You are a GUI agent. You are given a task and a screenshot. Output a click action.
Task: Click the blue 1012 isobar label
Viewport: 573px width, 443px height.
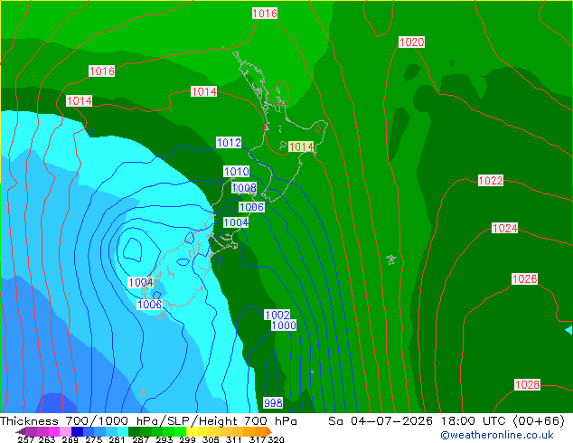pos(230,143)
